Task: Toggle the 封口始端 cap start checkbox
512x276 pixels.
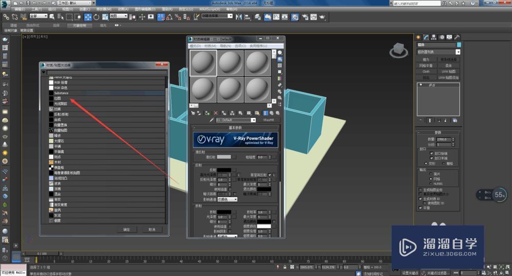Action: [432, 153]
